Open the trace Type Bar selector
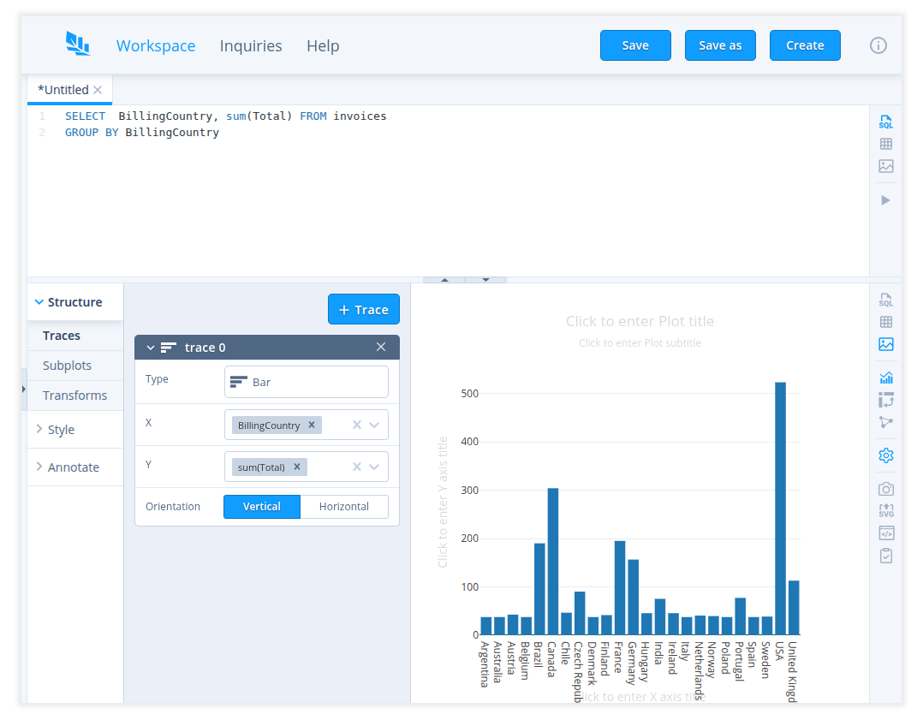 pyautogui.click(x=306, y=382)
